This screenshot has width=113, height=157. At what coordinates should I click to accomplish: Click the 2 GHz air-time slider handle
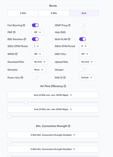[26, 102]
